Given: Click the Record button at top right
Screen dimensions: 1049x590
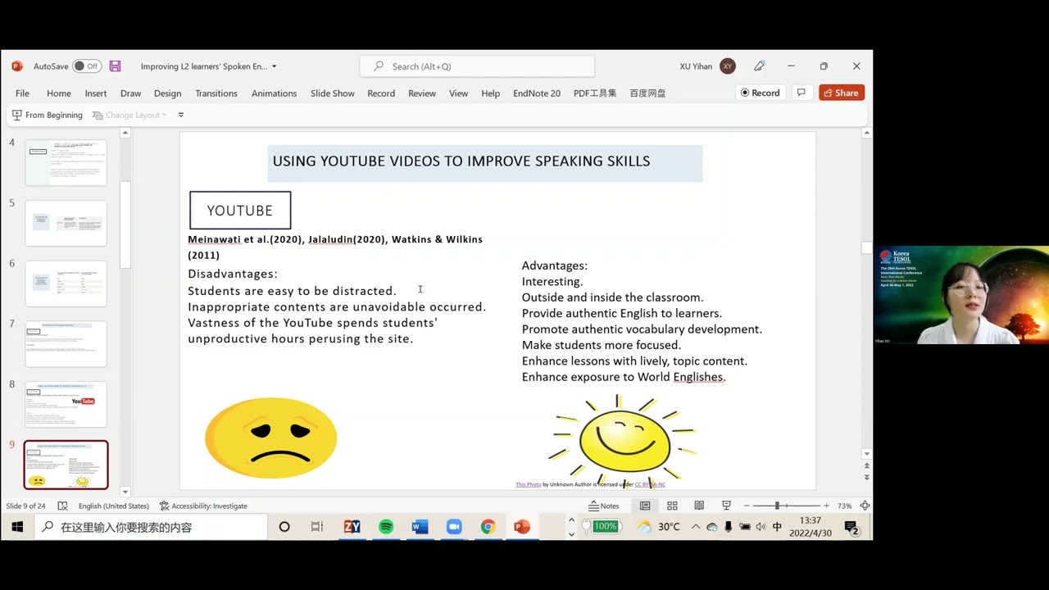Looking at the screenshot, I should [761, 93].
